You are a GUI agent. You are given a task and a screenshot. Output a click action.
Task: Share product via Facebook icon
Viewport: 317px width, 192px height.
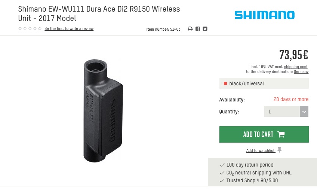(x=198, y=29)
